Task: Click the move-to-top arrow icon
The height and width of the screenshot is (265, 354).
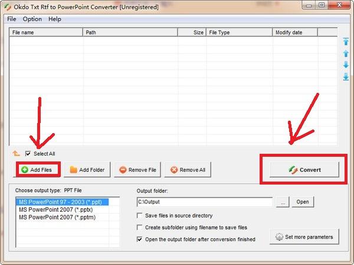Action: pos(346,41)
